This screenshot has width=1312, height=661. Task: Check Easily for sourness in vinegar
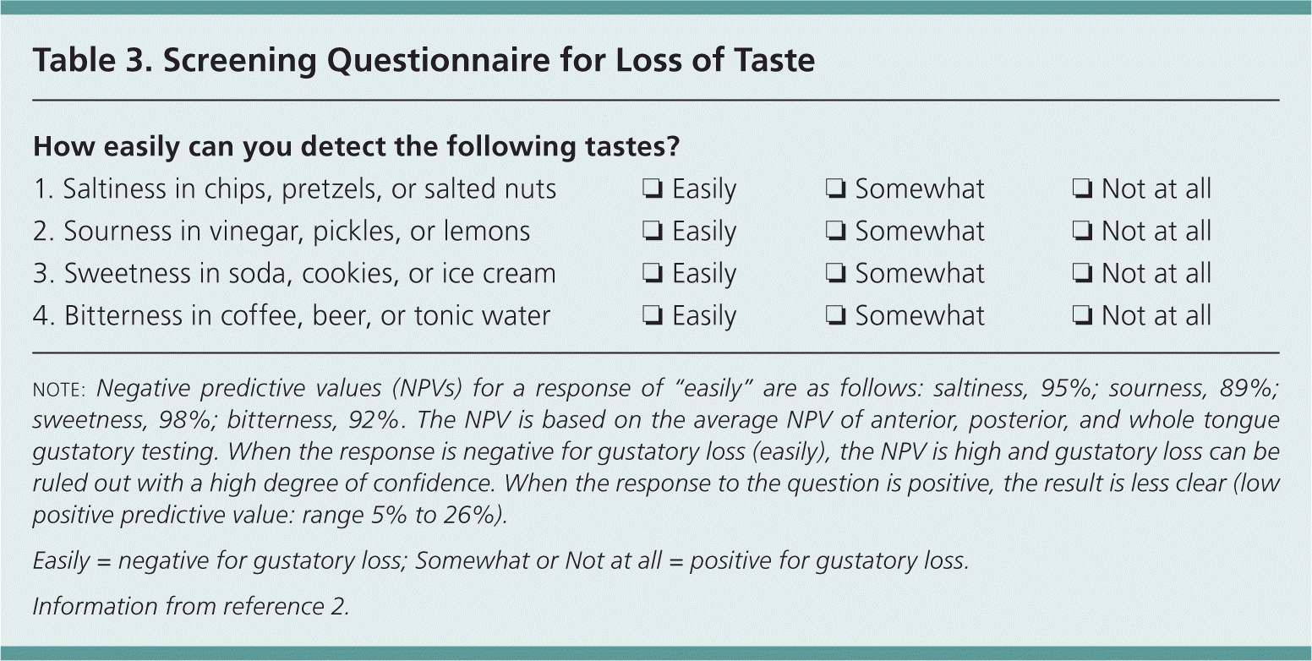[652, 231]
